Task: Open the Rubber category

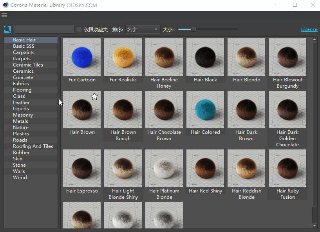Action: coord(31,153)
